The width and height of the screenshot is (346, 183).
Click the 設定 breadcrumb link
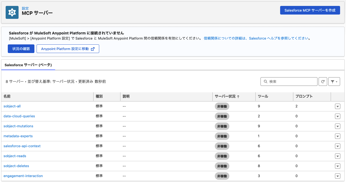[25, 9]
